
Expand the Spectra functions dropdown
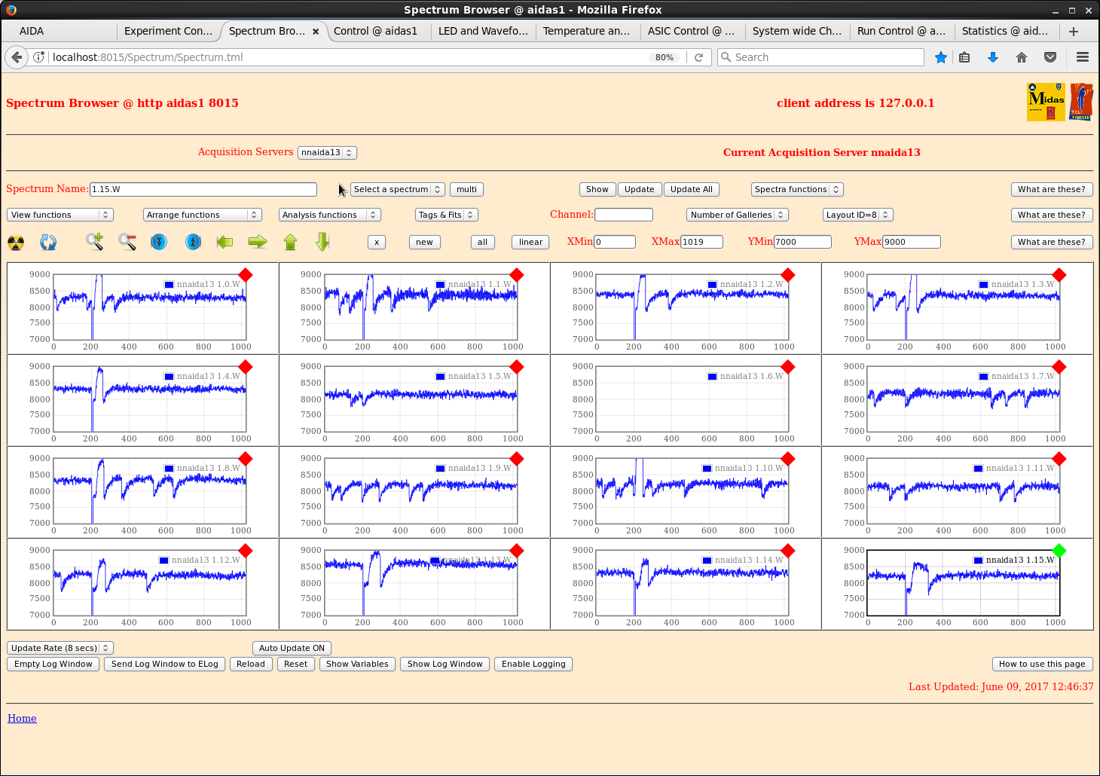(x=797, y=189)
